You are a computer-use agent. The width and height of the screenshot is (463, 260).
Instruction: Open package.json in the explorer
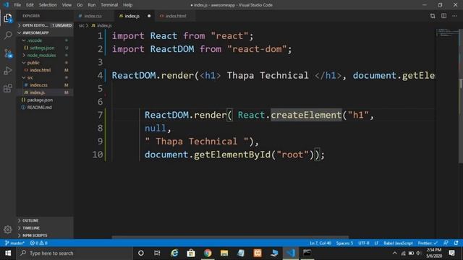click(x=45, y=100)
